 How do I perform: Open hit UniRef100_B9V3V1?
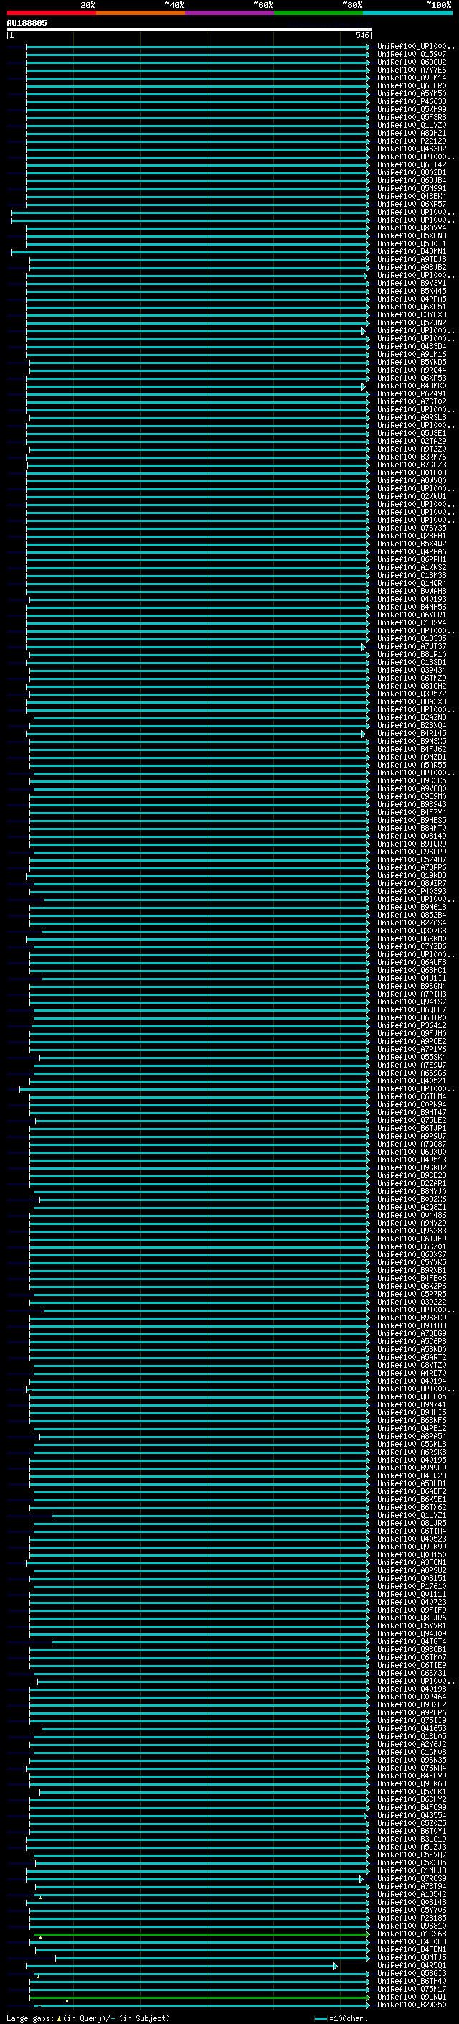click(412, 284)
